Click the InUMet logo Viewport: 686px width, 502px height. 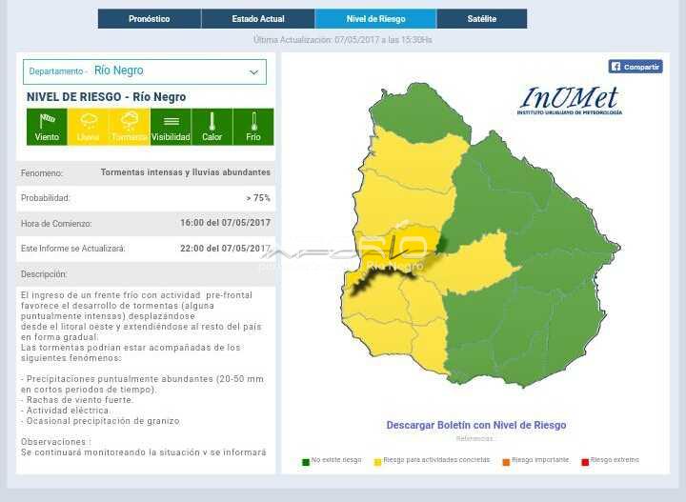coord(570,100)
